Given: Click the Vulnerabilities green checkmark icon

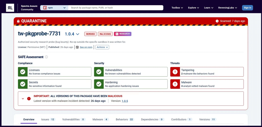Looking at the screenshot, I should point(99,72).
